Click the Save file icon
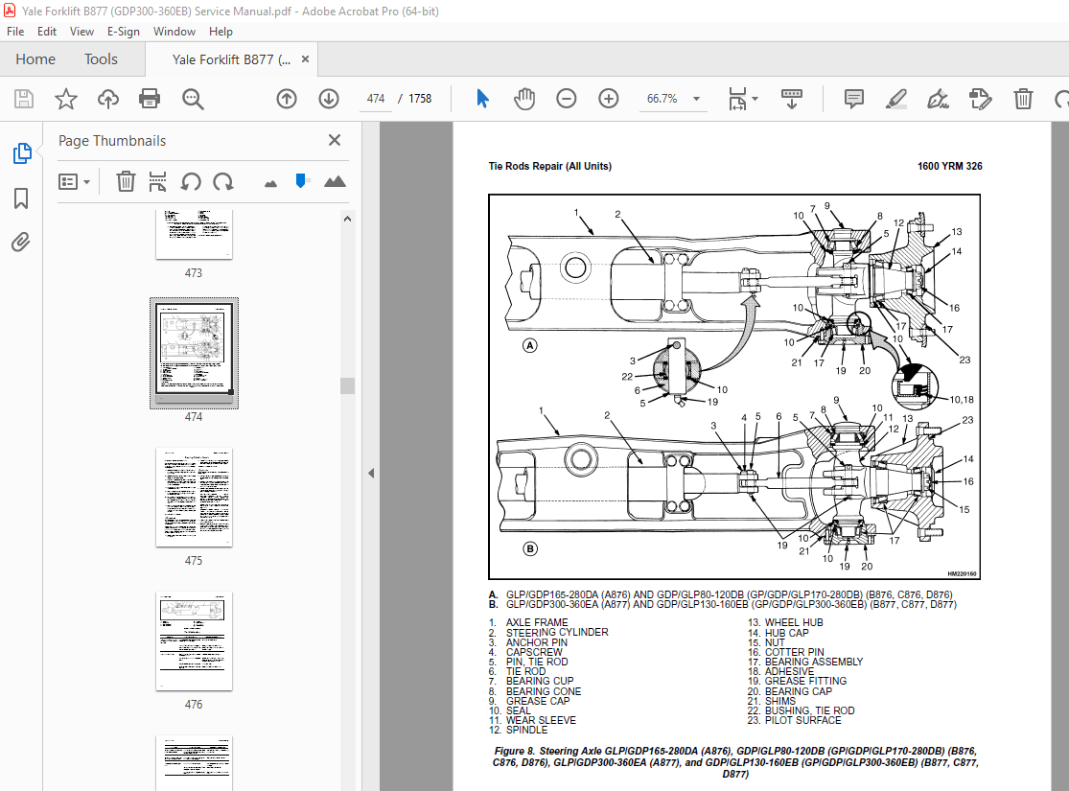The width and height of the screenshot is (1069, 791). click(24, 99)
